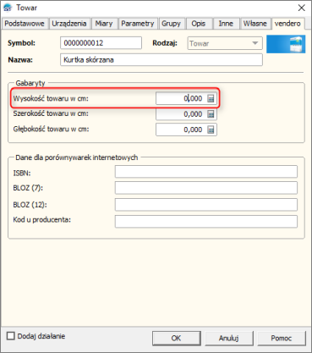Click the BLOZ (7) input field
This screenshot has height=353, width=312.
point(206,188)
